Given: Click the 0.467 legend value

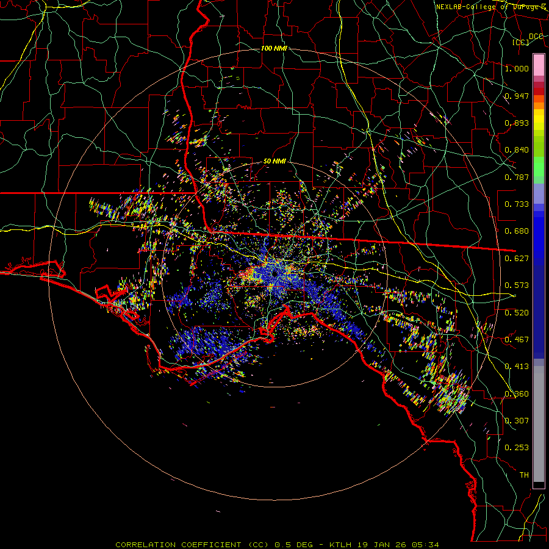Looking at the screenshot, I should [x=517, y=340].
